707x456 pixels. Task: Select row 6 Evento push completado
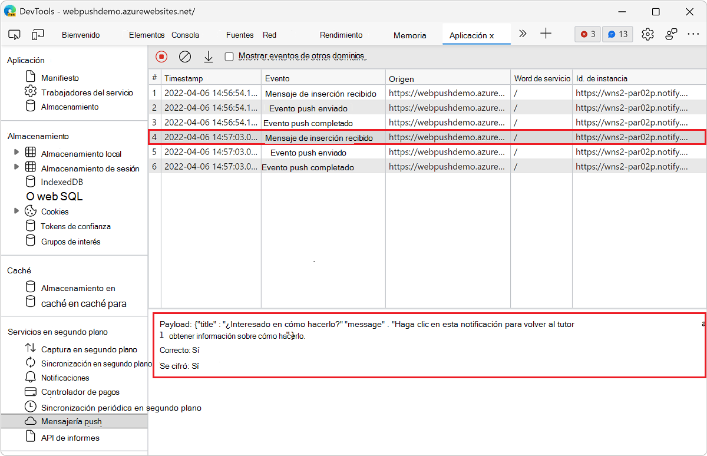click(427, 167)
